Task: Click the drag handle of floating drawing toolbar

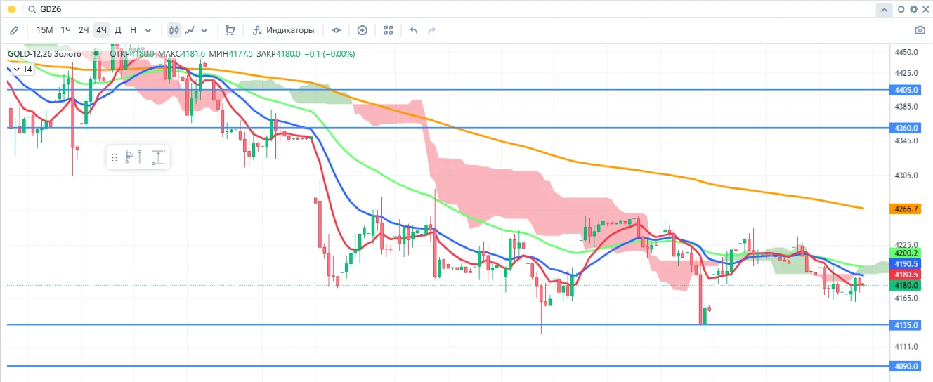Action: [x=115, y=157]
